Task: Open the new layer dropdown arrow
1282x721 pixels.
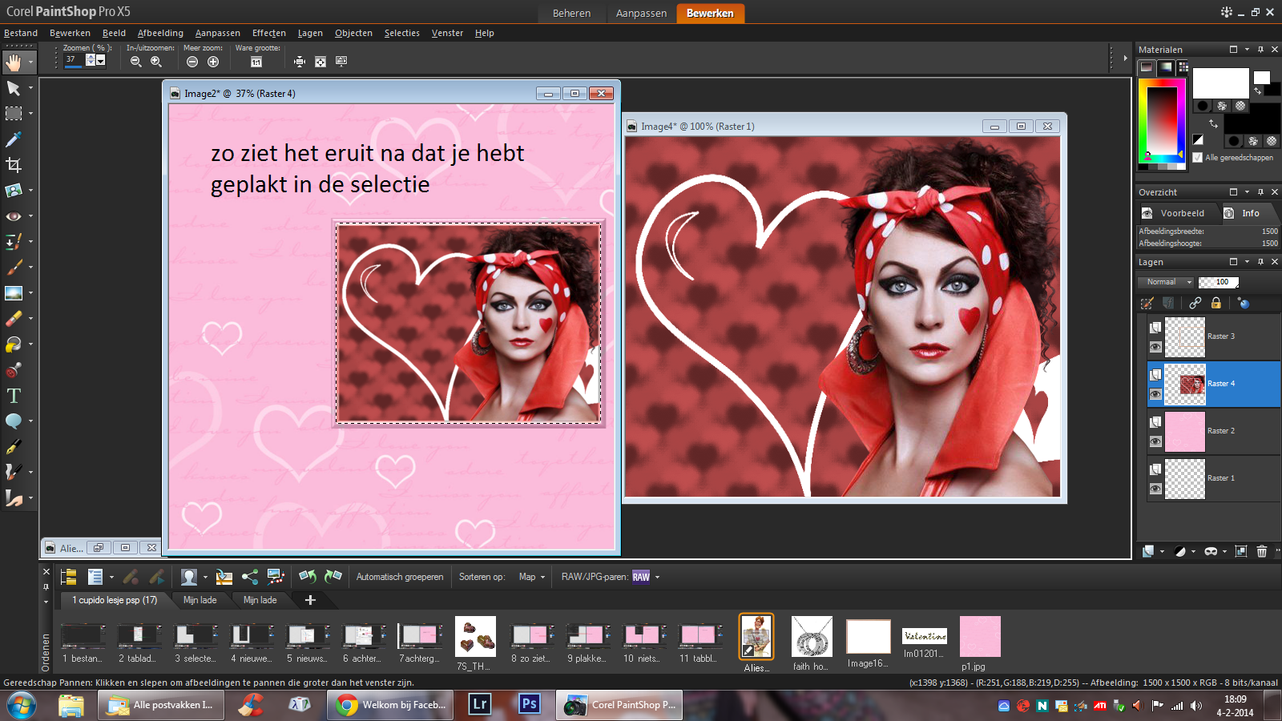Action: [x=1162, y=552]
